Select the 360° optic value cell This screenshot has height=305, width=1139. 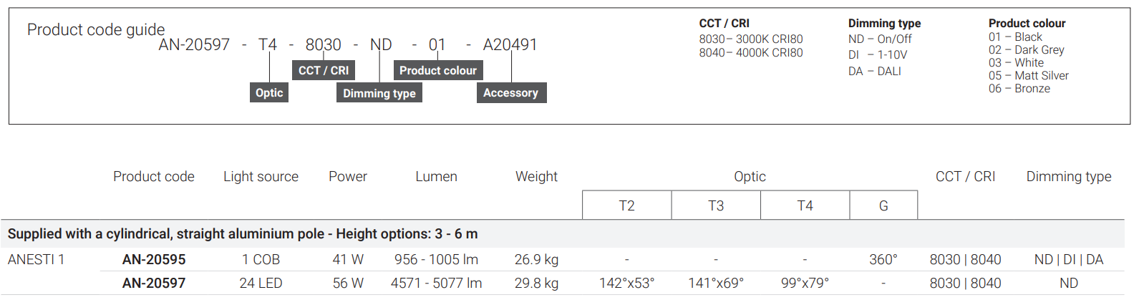883,259
